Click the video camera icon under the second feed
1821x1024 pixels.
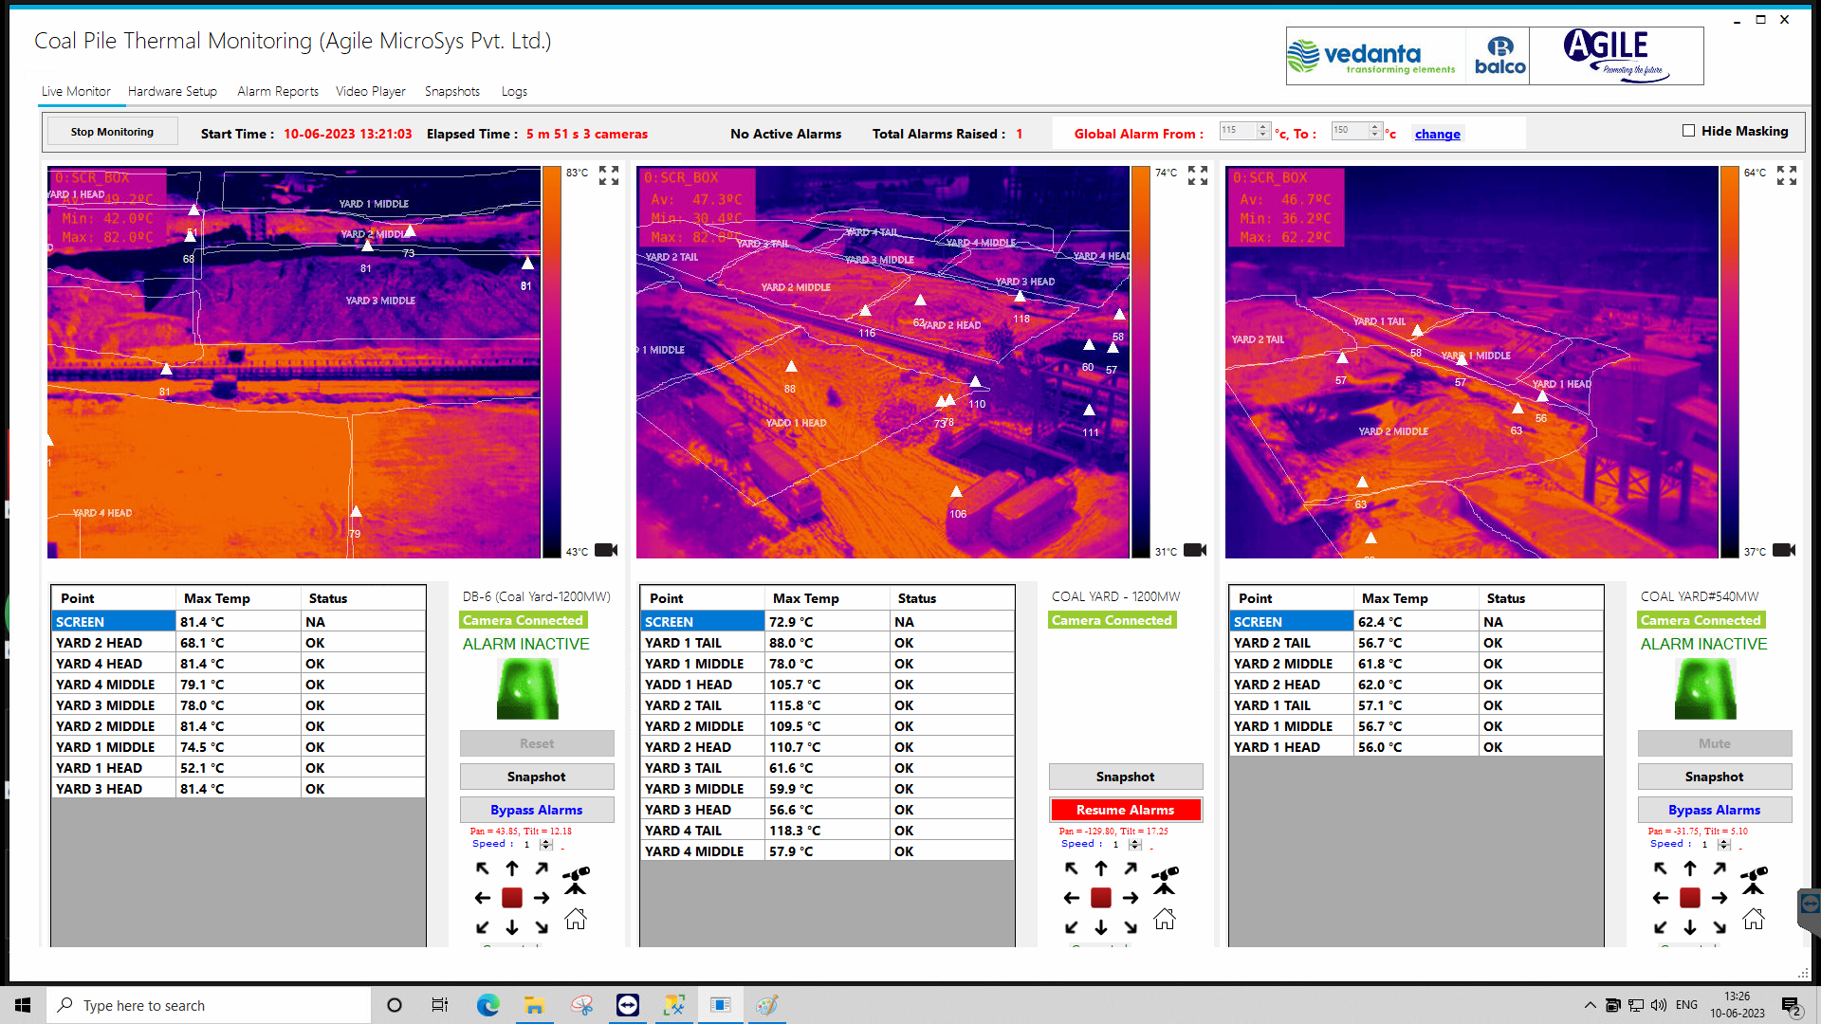pyautogui.click(x=1195, y=550)
